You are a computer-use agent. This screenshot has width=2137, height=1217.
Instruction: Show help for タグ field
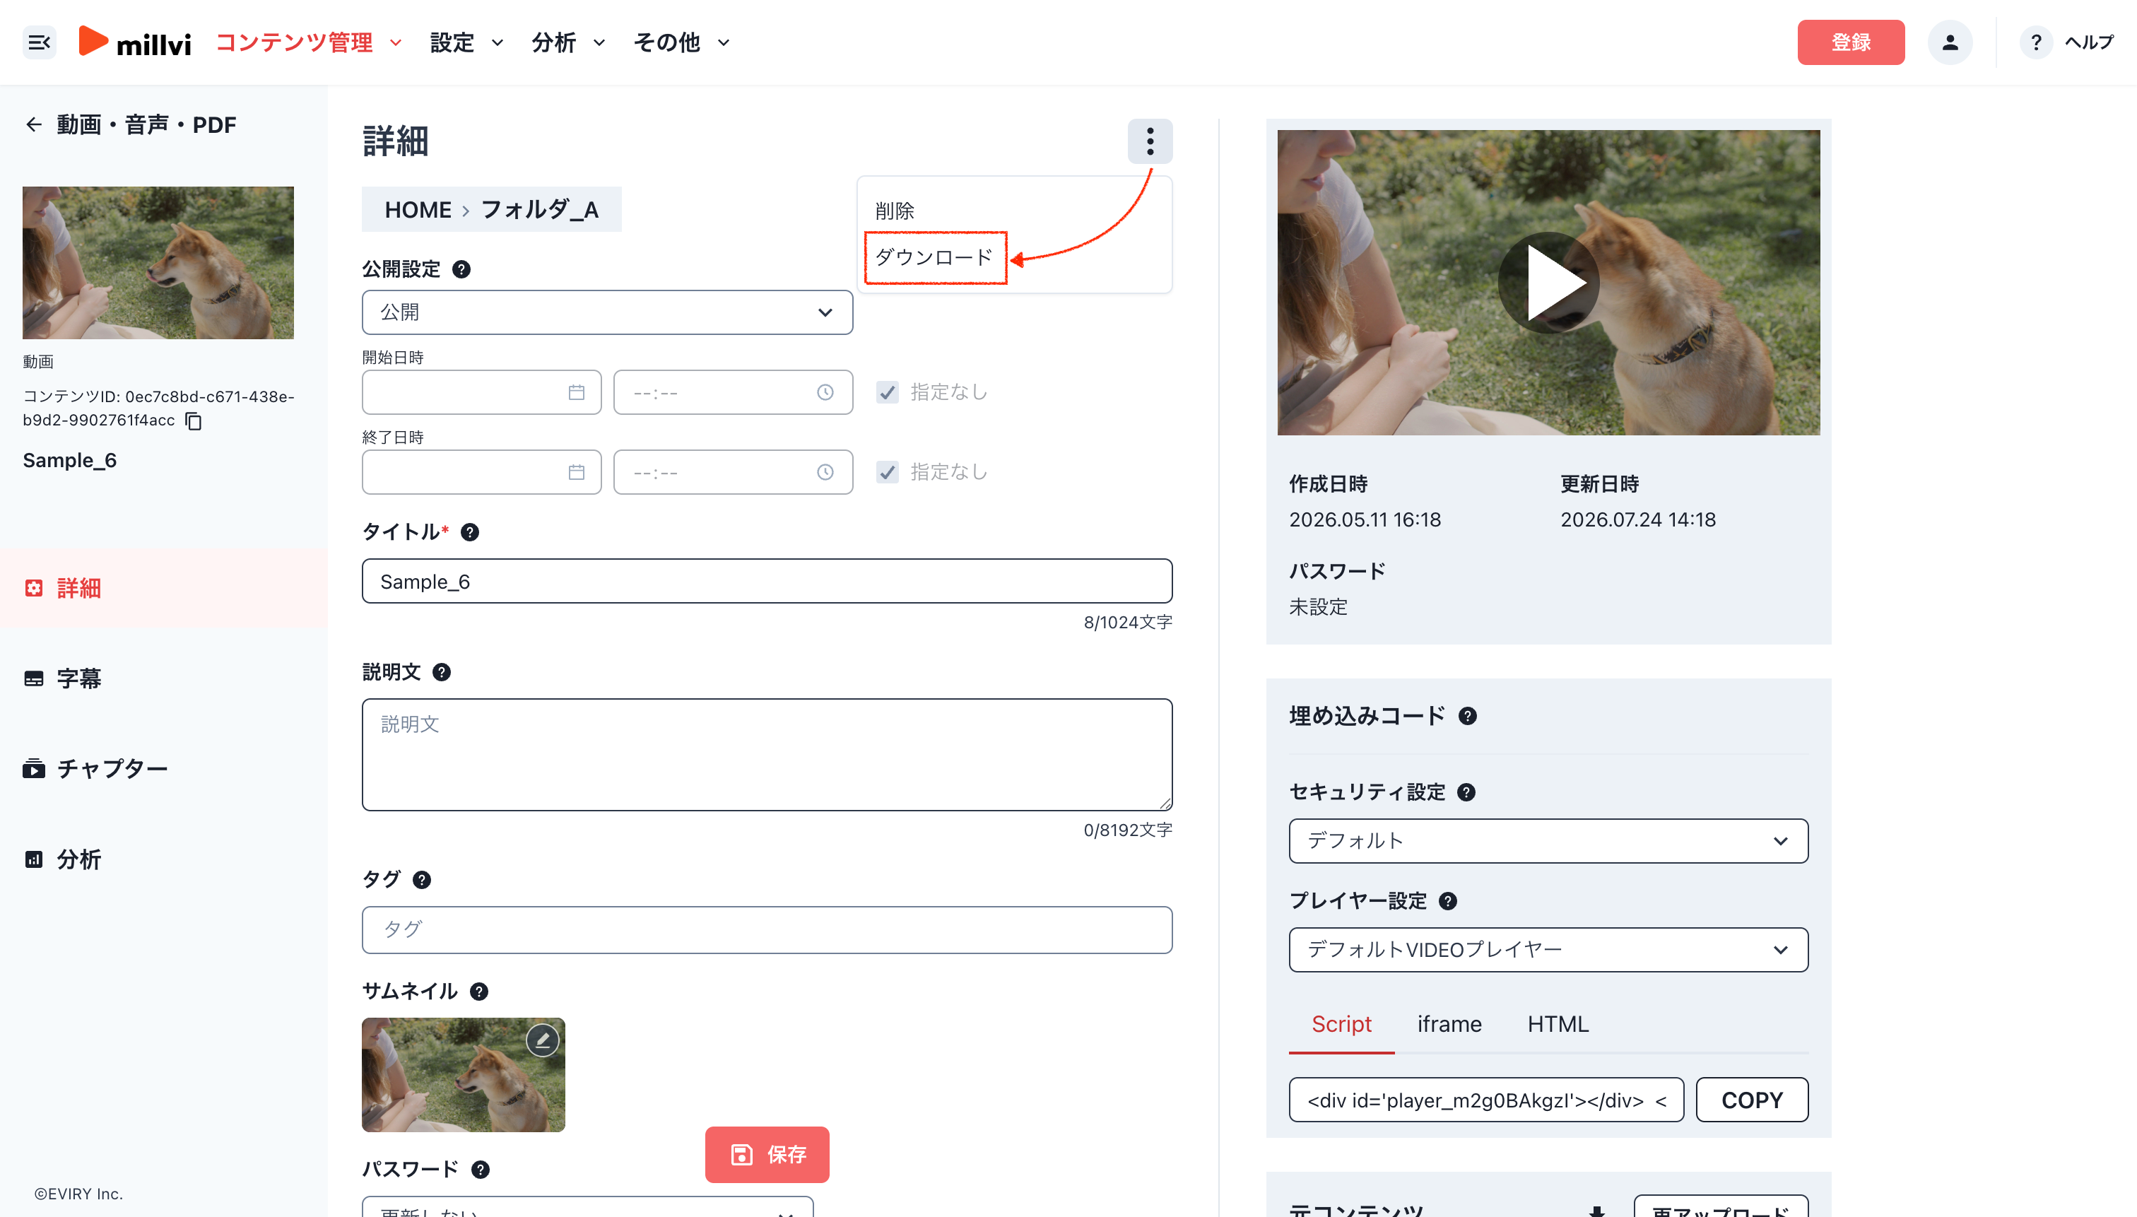pos(422,879)
